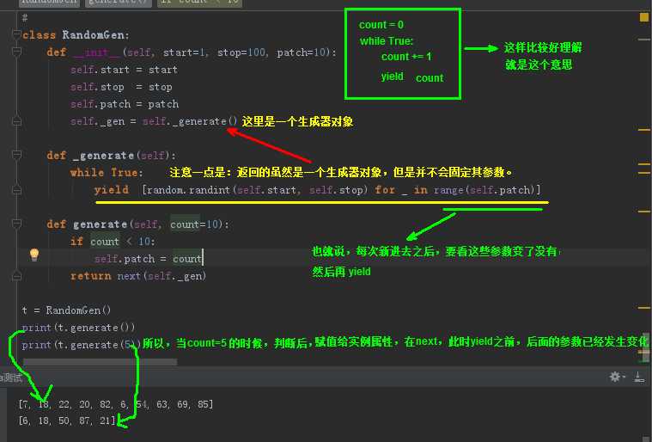Viewport: 652px width, 442px height.
Task: Click 'self.start = start' line
Action: coord(124,70)
